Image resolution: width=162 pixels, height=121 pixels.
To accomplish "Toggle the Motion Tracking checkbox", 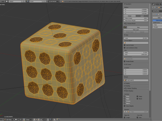I will 126,88.
